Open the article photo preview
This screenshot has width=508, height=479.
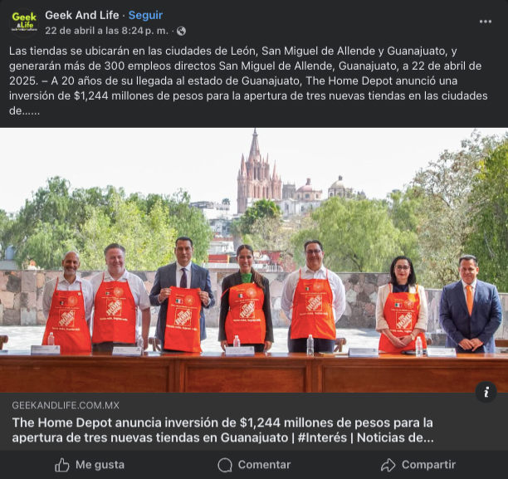[254, 260]
